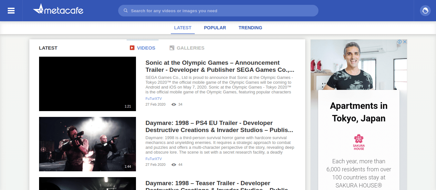Viewport: 436px width, 190px height.
Task: Open the hamburger menu
Action: 11,11
